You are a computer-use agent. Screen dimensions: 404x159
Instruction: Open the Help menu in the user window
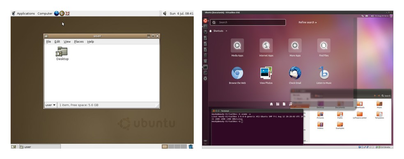pos(90,41)
